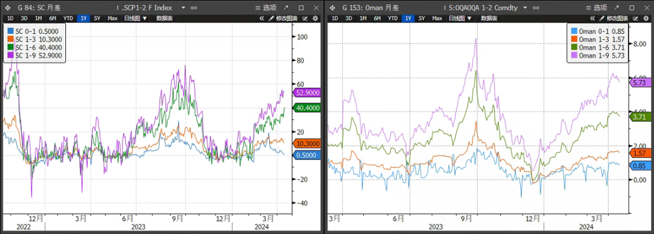Screen dimensions: 654x234
Task: Select the 1M range on the Oman chart
Action: (x=363, y=18)
